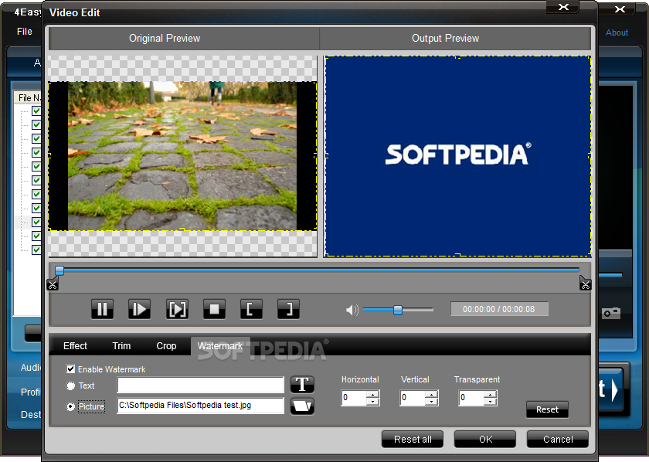The image size is (649, 462).
Task: Close the main 4Easysoft window
Action: 620,9
